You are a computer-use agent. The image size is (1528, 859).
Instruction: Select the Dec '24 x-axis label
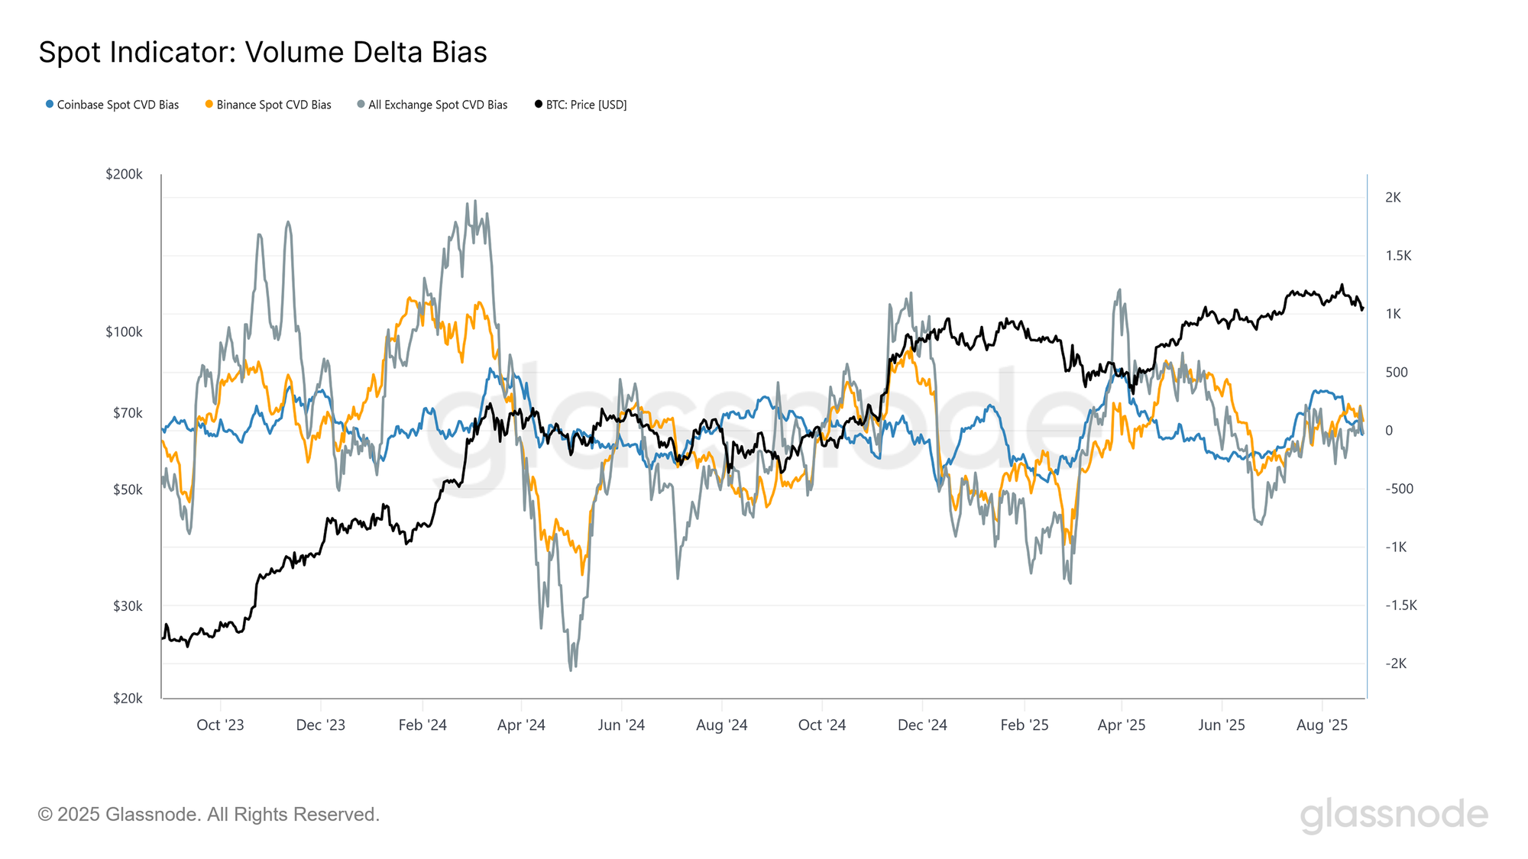tap(922, 725)
